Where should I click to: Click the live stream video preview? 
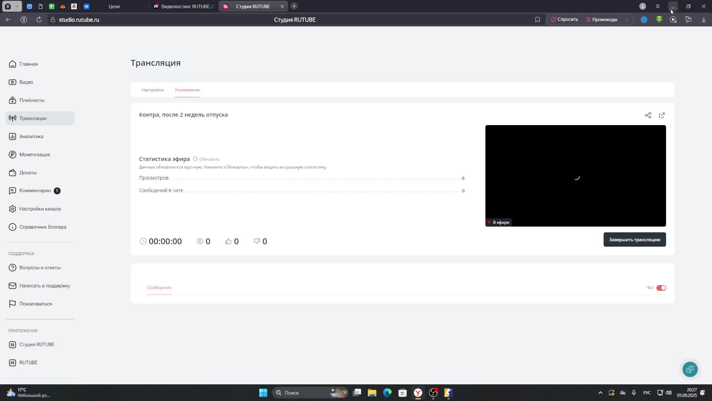click(575, 176)
